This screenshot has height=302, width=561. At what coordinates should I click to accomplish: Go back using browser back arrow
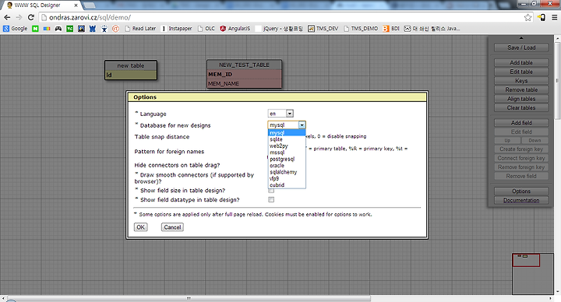tap(7, 17)
